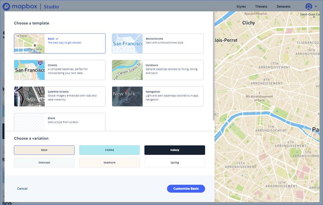Image resolution: width=323 pixels, height=205 pixels.
Task: Choose the Base variation swatch
Action: pos(44,150)
